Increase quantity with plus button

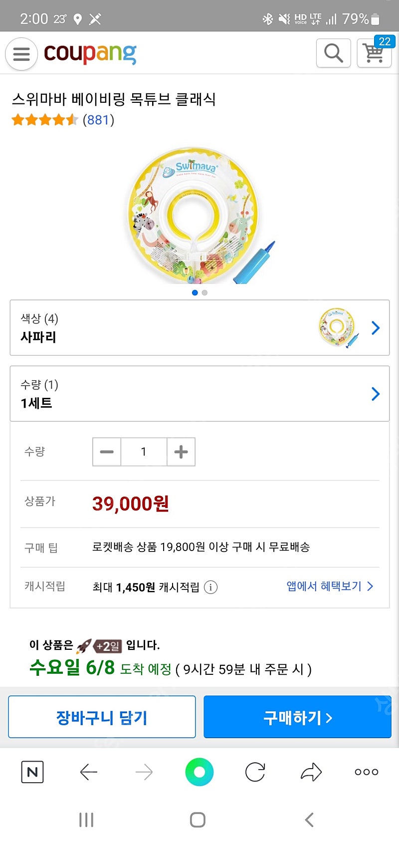click(x=181, y=452)
